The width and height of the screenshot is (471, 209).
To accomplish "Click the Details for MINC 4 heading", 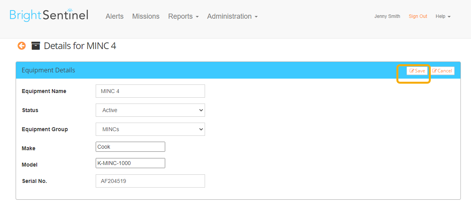I will pos(80,46).
